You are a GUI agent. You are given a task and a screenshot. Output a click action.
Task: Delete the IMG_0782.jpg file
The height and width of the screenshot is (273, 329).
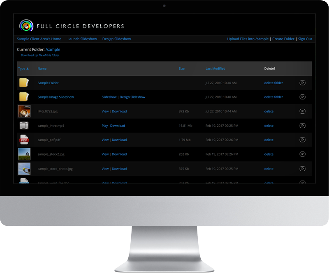269,111
